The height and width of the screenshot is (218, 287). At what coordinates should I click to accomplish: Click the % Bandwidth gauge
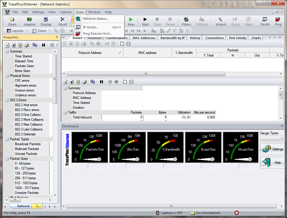point(165,147)
